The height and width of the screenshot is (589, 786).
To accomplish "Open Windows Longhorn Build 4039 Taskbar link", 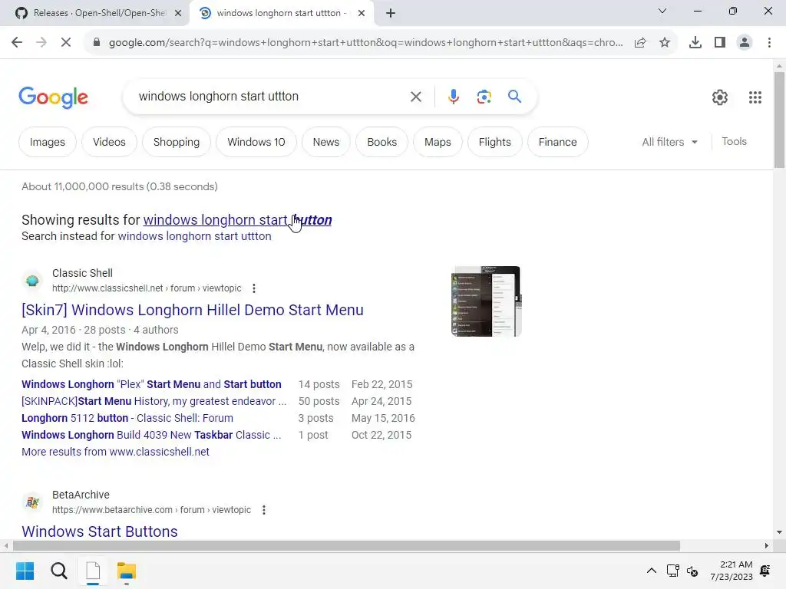I will tap(151, 435).
